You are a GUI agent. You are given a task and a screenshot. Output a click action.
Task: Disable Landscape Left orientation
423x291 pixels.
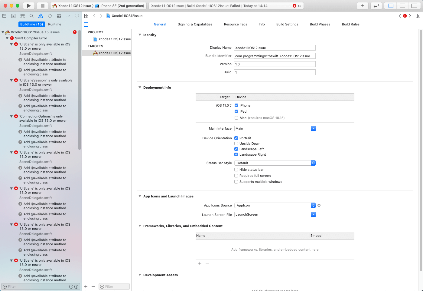(x=236, y=149)
